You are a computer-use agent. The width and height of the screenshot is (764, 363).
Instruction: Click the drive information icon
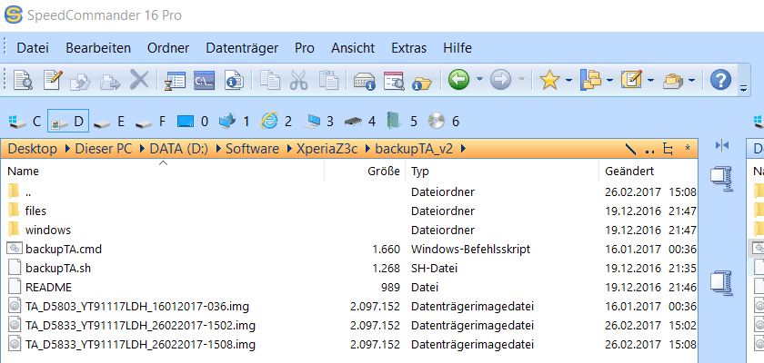coord(364,81)
